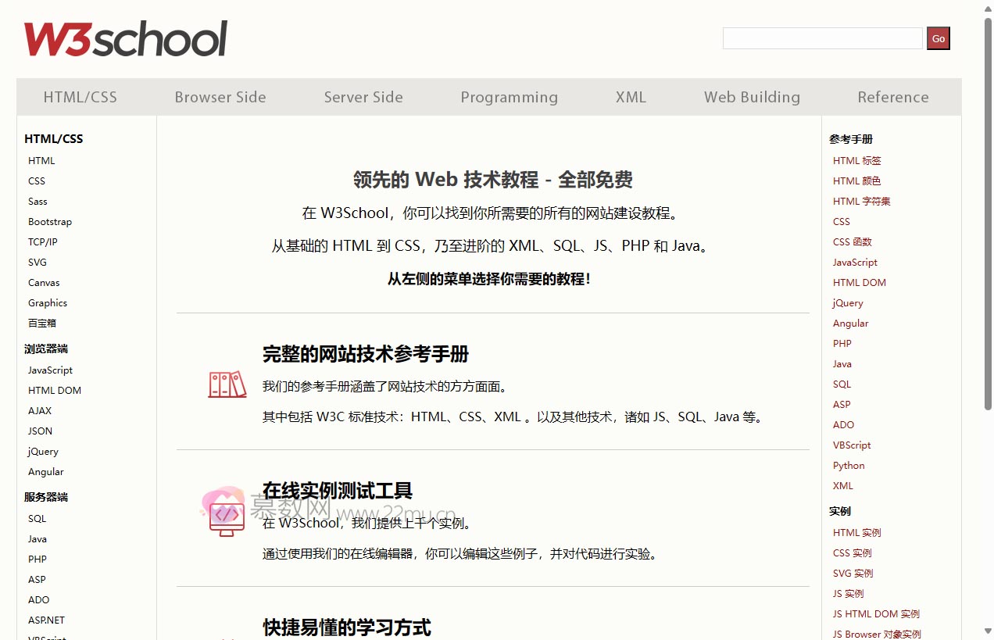This screenshot has width=994, height=640.
Task: Switch to the Web Building section
Action: [x=752, y=97]
